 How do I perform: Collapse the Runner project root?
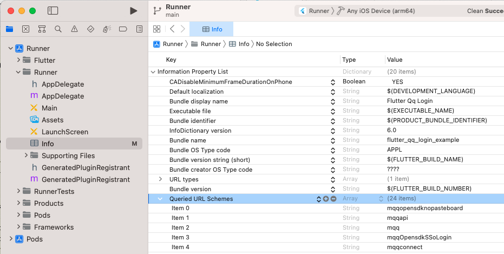click(x=11, y=49)
